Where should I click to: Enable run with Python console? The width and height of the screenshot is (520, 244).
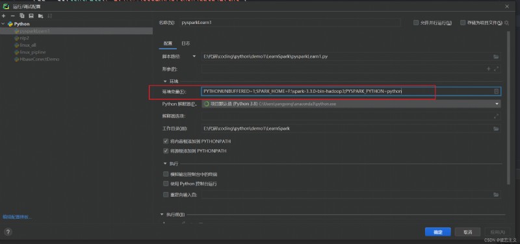point(166,184)
